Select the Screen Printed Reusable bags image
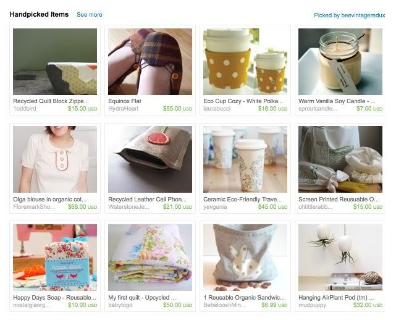 point(340,159)
